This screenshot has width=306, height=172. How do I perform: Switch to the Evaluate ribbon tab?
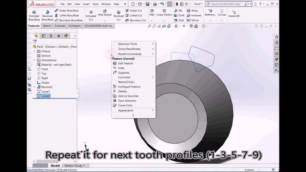point(60,26)
